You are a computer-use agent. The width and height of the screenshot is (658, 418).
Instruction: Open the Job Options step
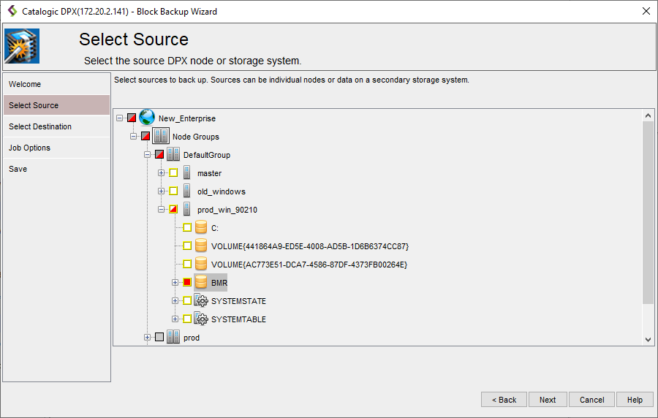point(29,148)
